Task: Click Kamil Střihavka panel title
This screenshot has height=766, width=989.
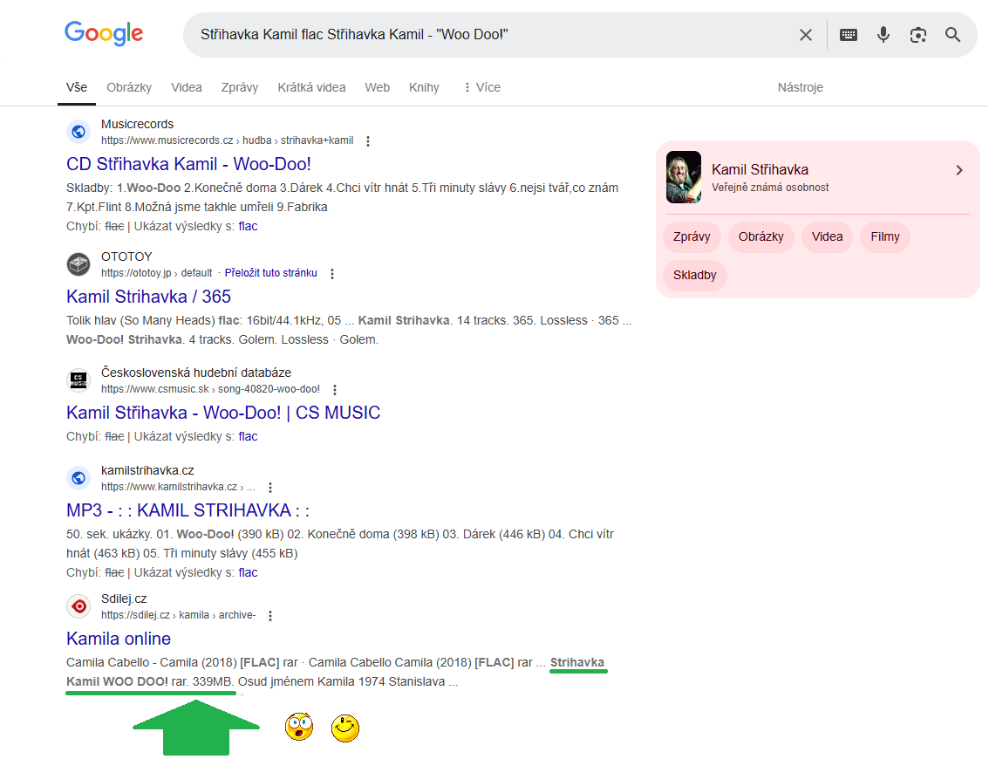Action: [x=760, y=170]
